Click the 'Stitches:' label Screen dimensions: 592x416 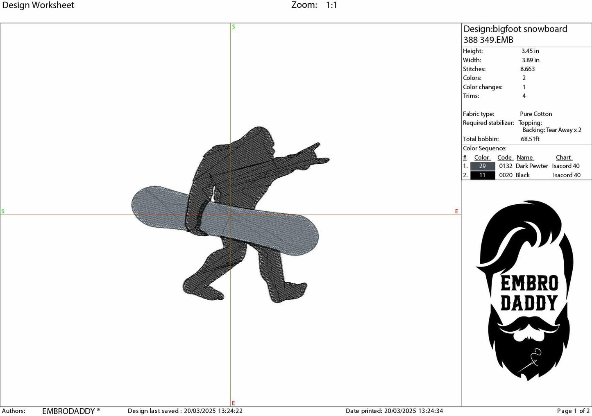click(474, 69)
